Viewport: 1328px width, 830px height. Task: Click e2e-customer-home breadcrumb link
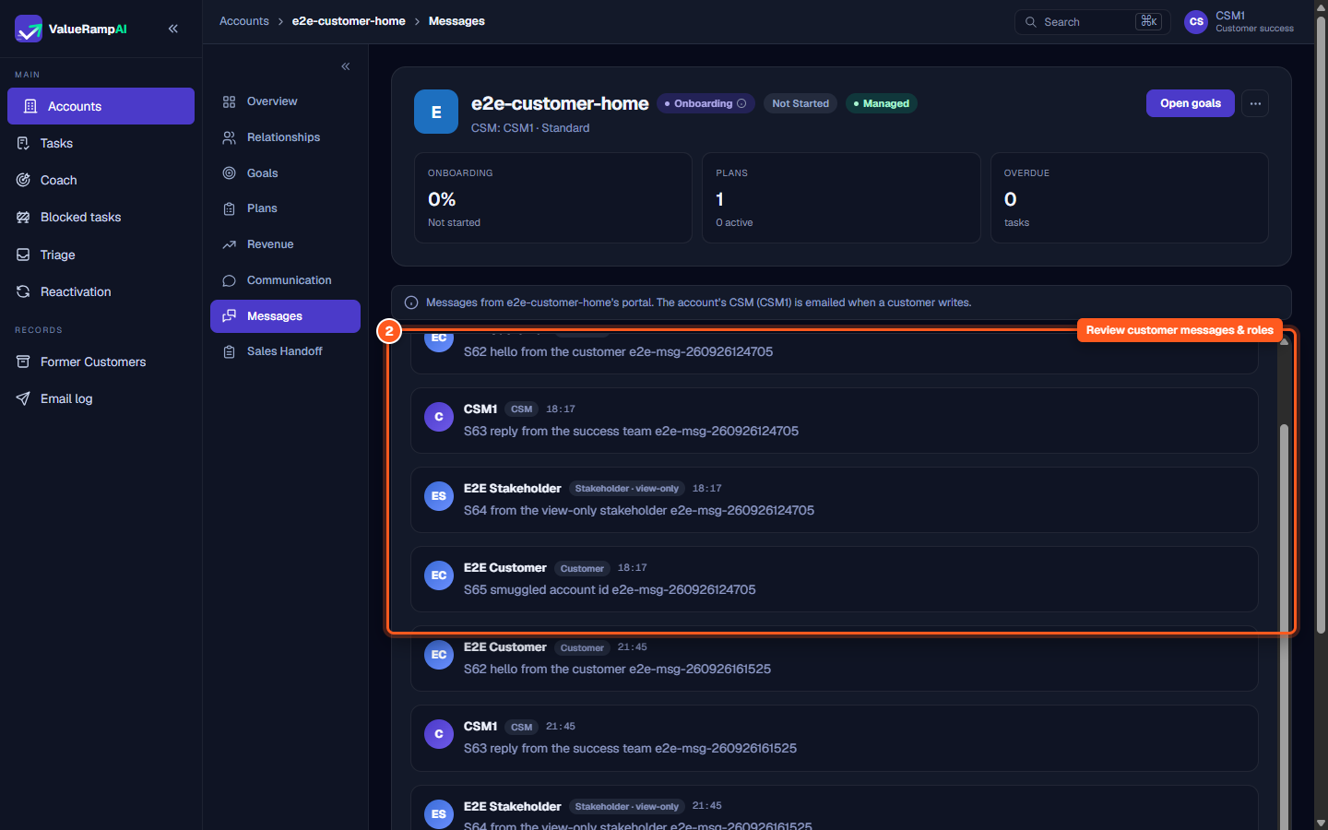[x=349, y=21]
